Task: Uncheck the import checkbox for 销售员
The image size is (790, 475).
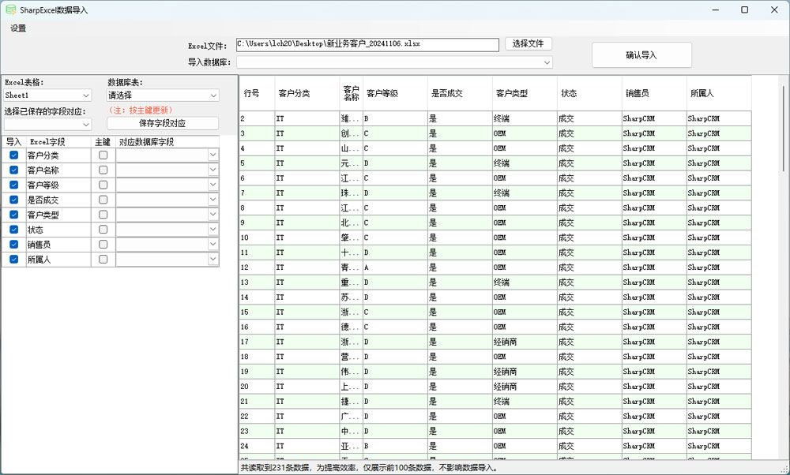Action: (13, 244)
